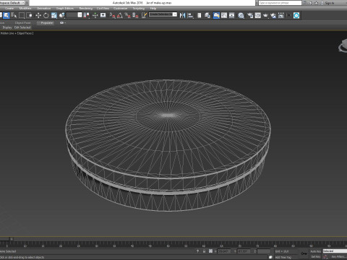347x260 pixels.
Task: Click the Display button in ribbon
Action: [x=7, y=27]
